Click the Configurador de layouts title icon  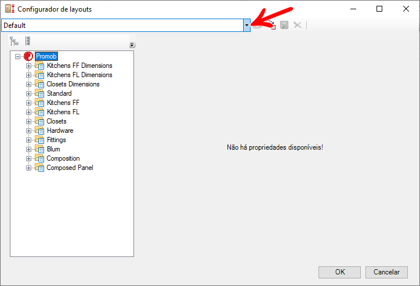click(10, 9)
